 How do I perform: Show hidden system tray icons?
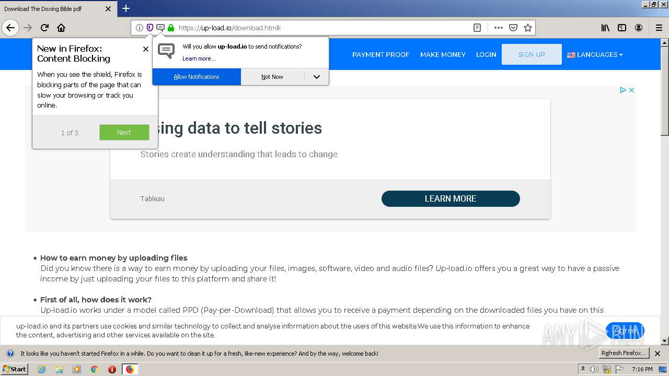tap(583, 369)
